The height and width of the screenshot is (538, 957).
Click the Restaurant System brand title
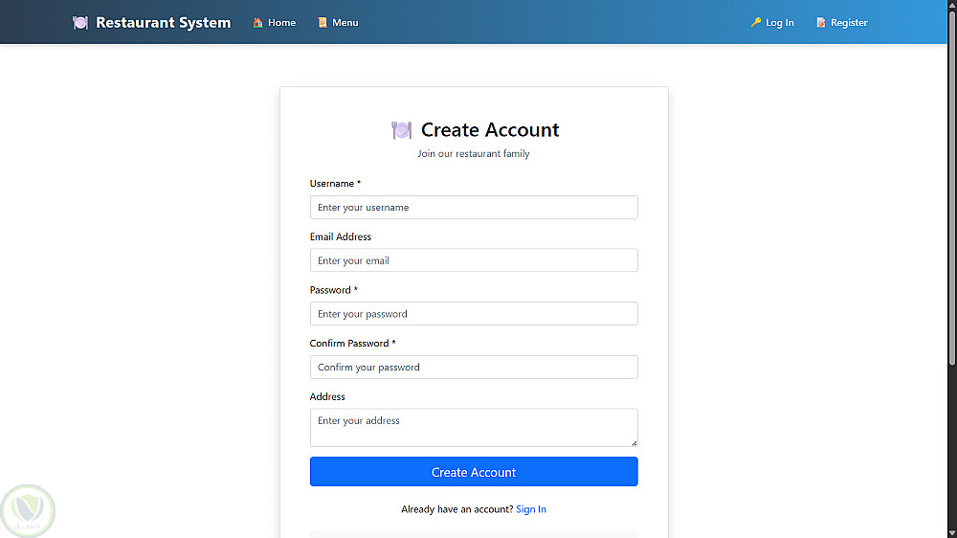pos(163,23)
